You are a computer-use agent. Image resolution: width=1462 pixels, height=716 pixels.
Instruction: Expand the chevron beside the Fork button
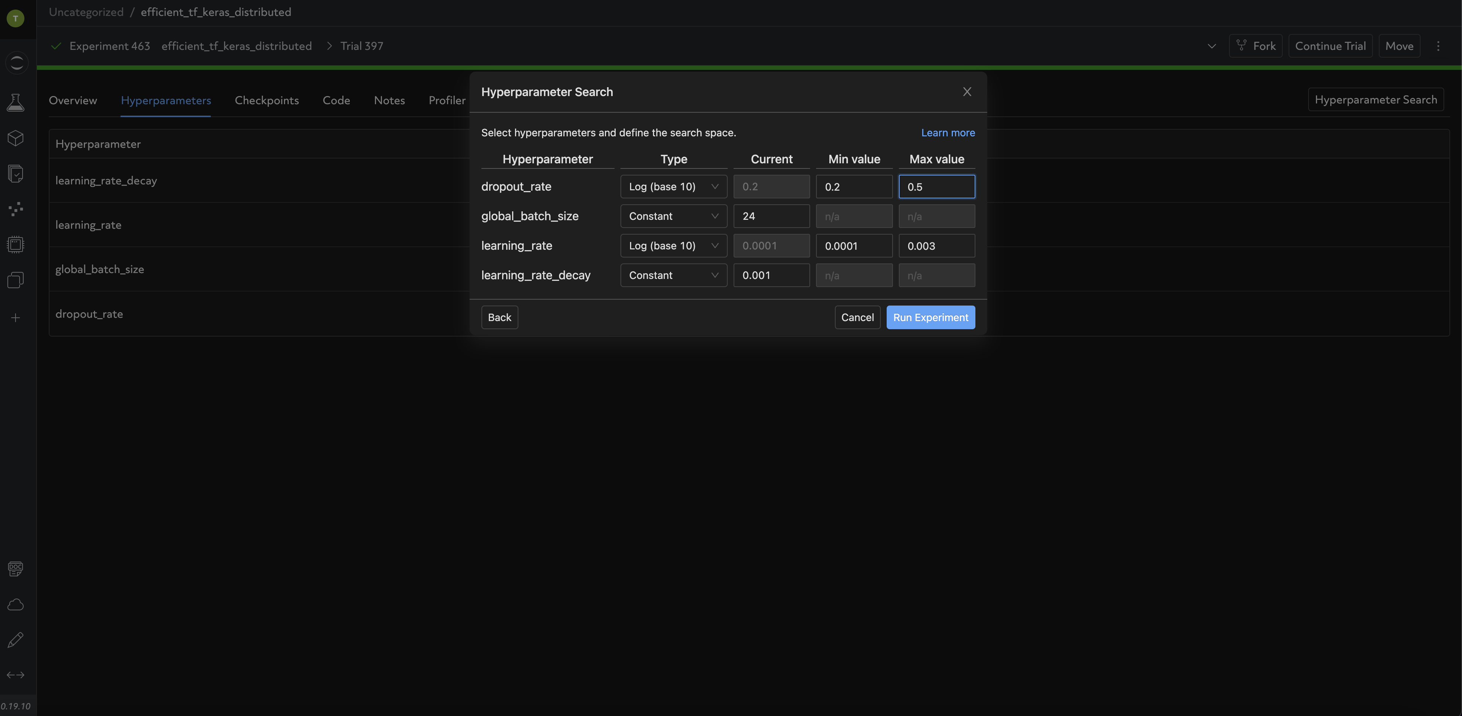1211,46
